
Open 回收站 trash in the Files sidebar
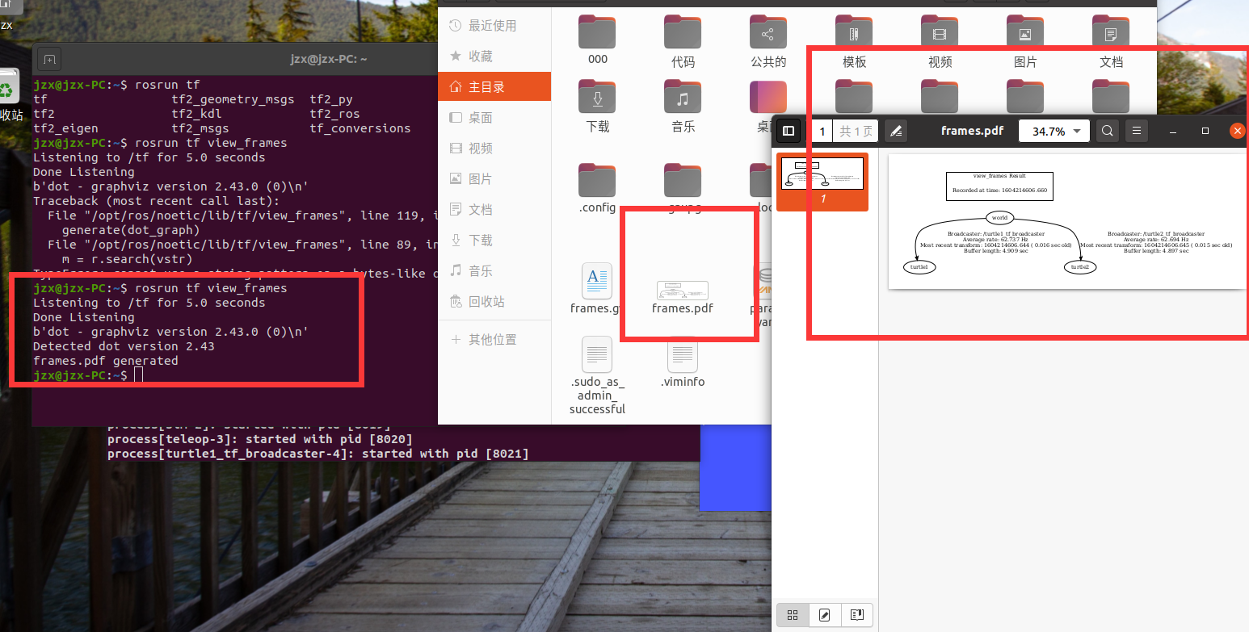click(494, 302)
